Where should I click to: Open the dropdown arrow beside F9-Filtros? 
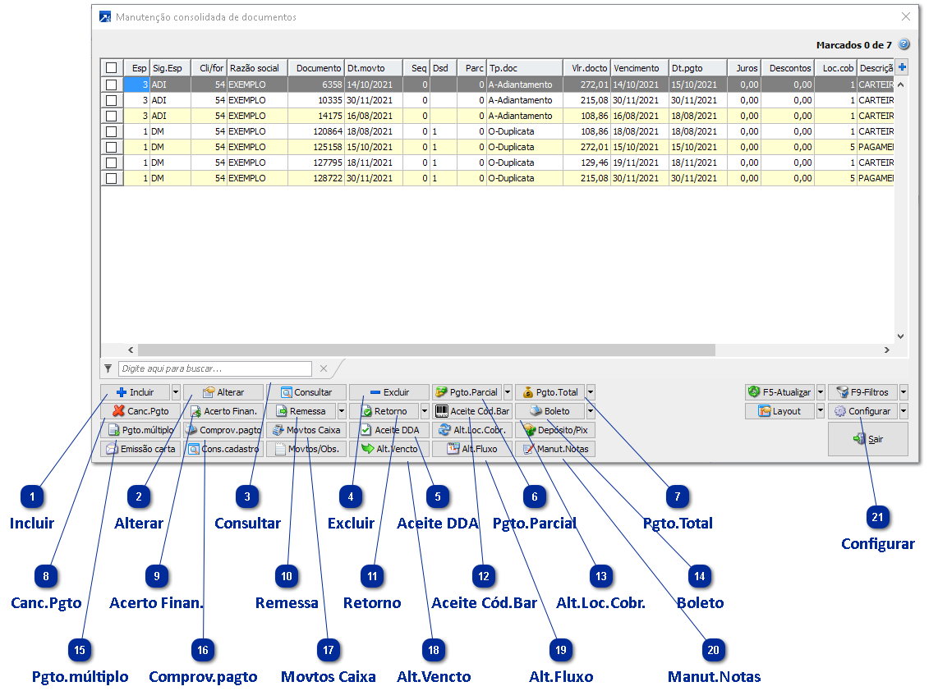[904, 392]
